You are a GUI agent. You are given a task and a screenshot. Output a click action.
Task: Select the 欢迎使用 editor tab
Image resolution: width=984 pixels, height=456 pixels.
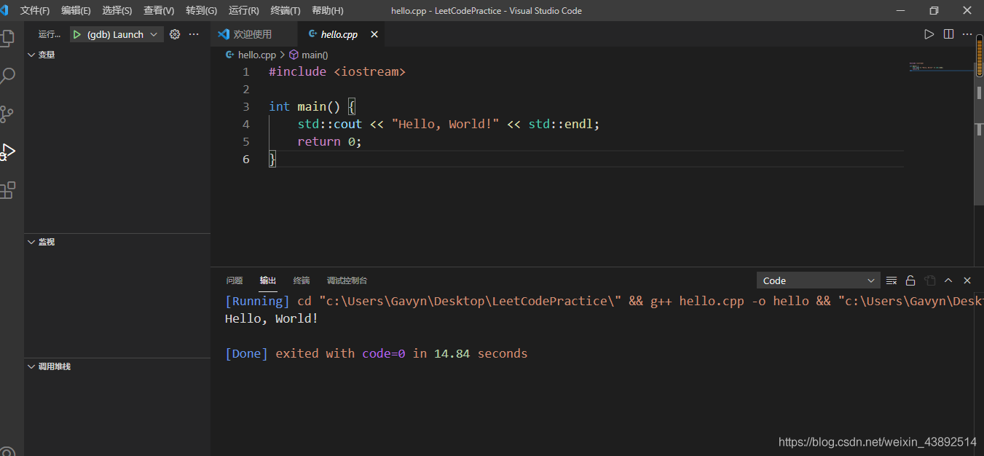click(252, 34)
